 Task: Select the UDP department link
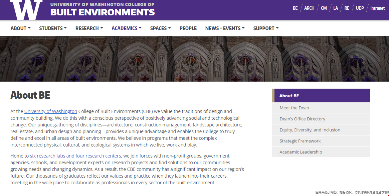point(360,8)
